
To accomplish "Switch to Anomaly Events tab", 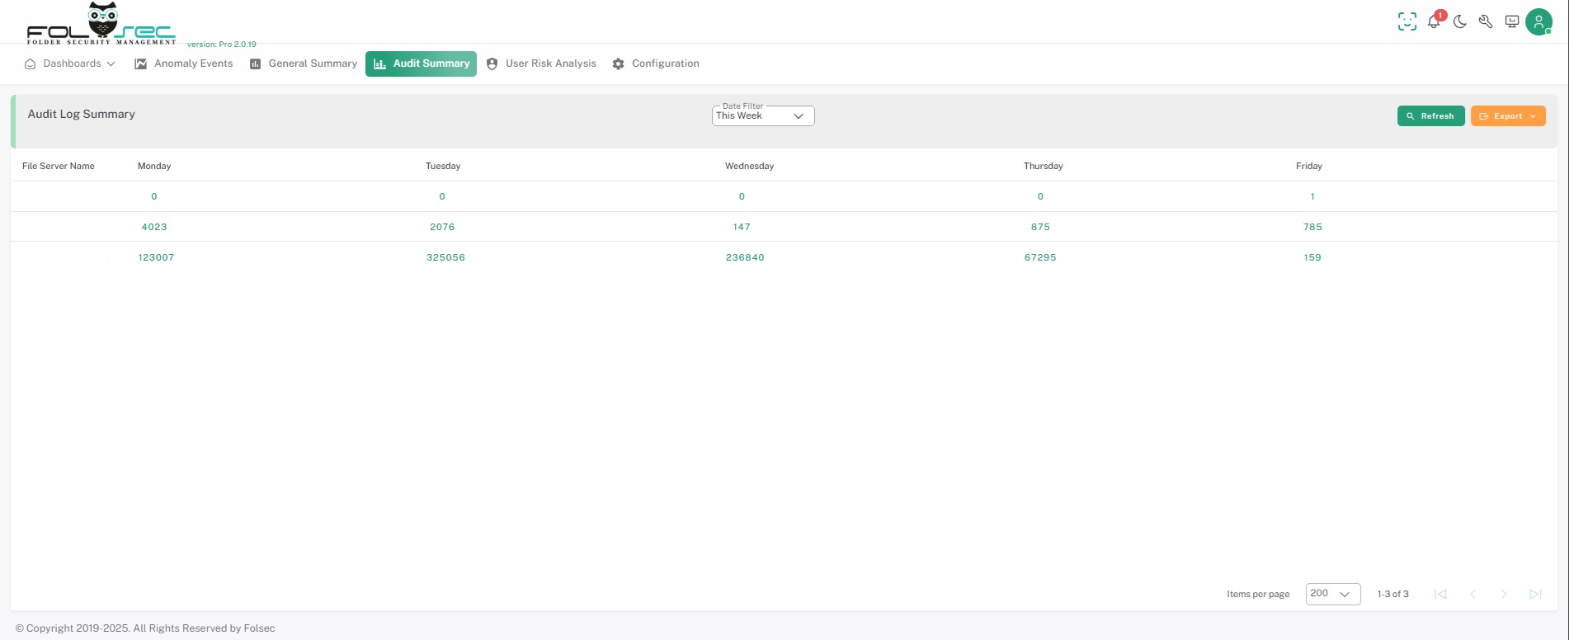I will pos(184,64).
